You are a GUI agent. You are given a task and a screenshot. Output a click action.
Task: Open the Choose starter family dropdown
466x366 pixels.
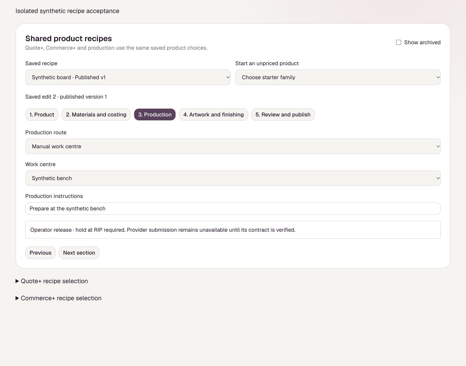click(338, 77)
